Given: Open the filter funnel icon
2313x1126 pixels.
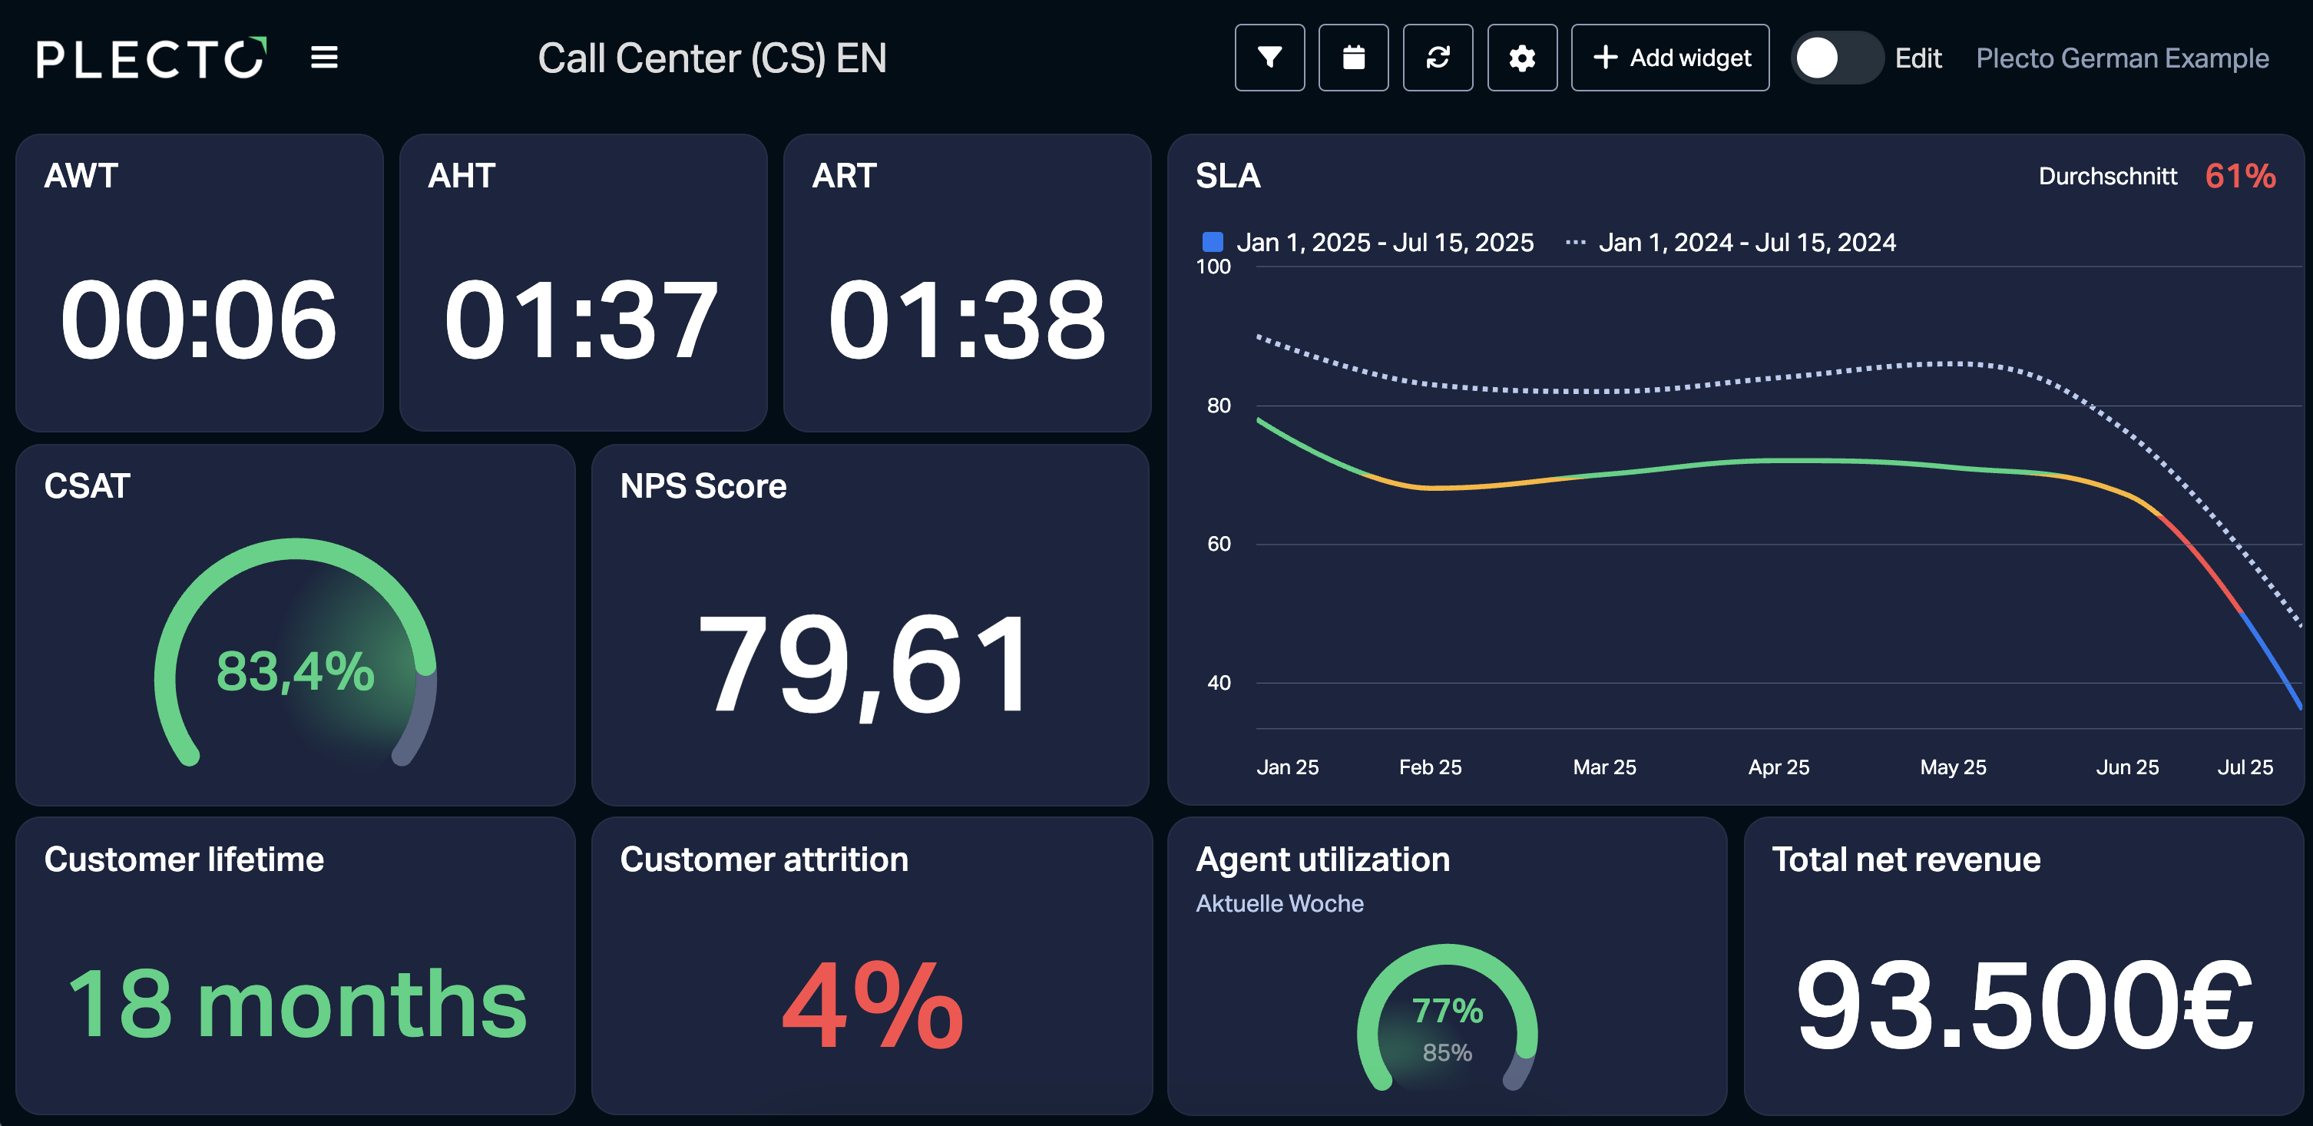Looking at the screenshot, I should point(1269,58).
